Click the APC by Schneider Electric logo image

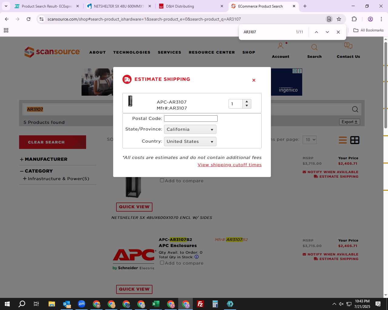click(134, 259)
